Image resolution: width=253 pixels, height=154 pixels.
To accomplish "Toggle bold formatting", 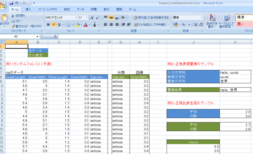I will [48, 25].
